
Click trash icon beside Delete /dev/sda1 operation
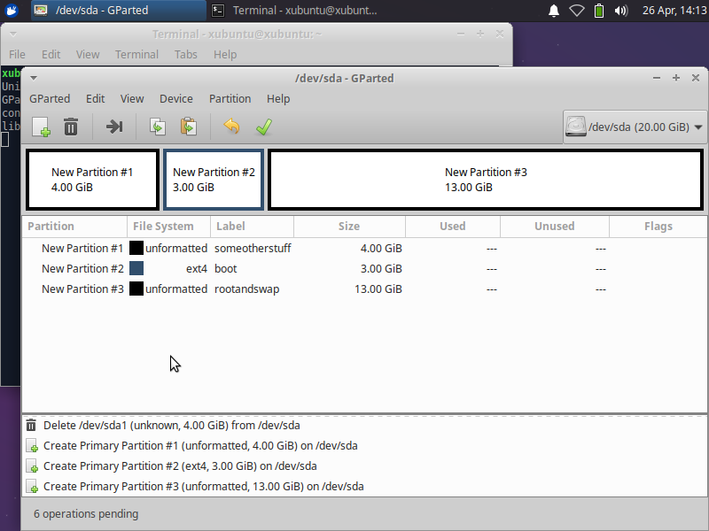pyautogui.click(x=31, y=426)
